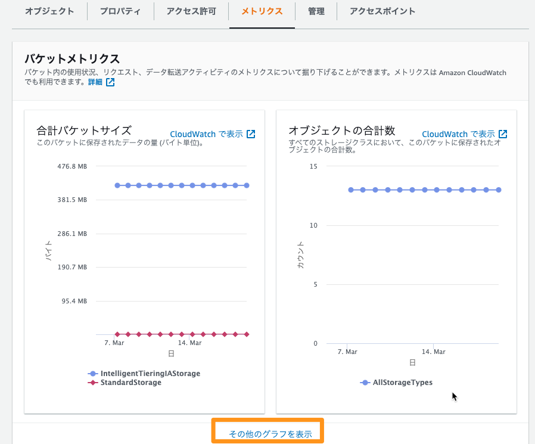Click the 合計バケットサイズ chart title
The image size is (535, 444).
tap(84, 131)
